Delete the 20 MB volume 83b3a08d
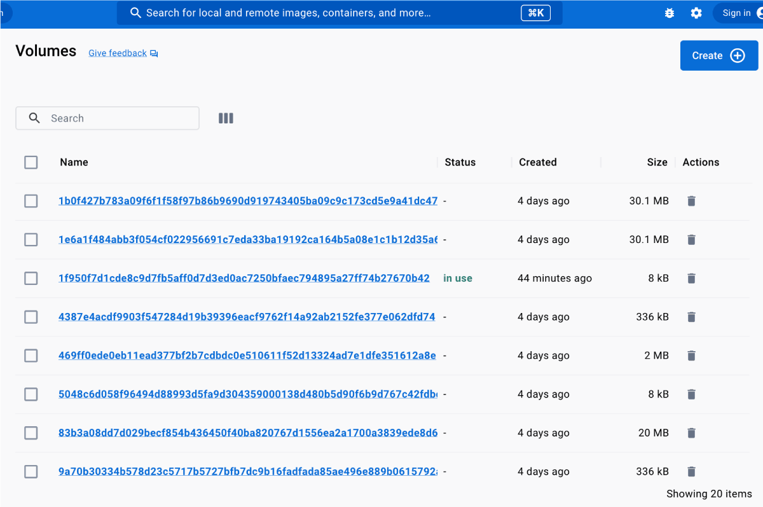 [x=692, y=433]
